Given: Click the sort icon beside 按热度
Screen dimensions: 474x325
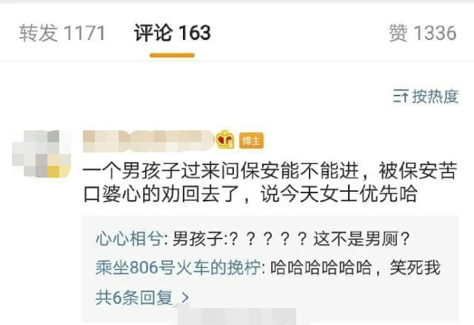Looking at the screenshot, I should pos(401,96).
